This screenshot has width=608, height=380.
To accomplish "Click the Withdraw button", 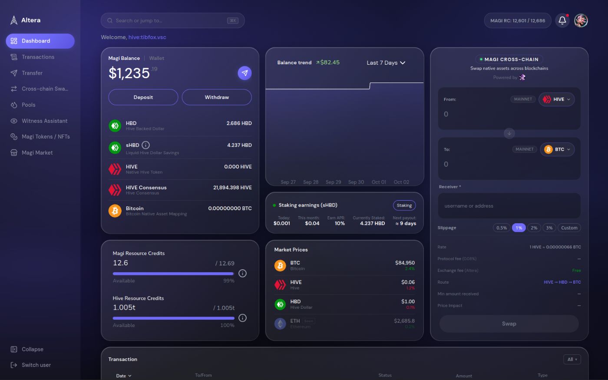I will pyautogui.click(x=217, y=97).
